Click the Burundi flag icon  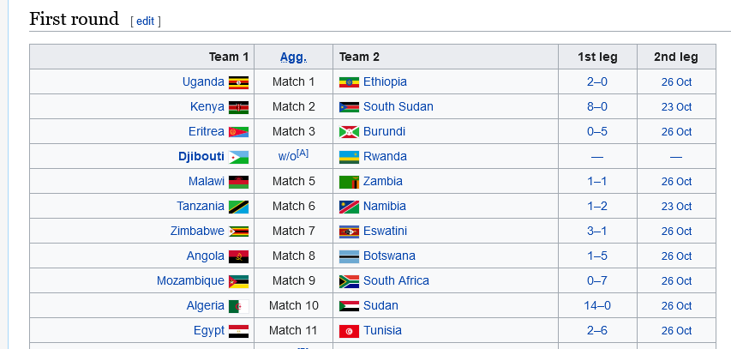(349, 132)
